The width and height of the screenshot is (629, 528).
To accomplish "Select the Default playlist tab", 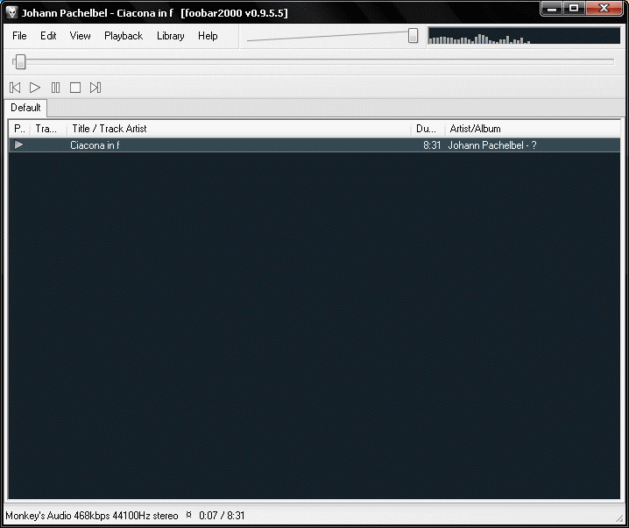I will point(25,108).
